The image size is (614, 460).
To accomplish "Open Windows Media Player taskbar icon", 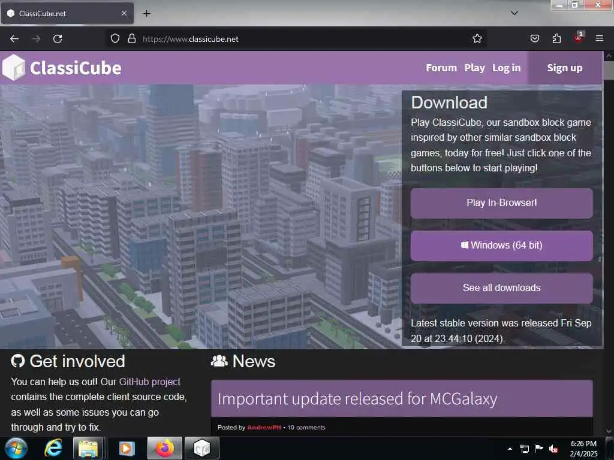I will [x=127, y=448].
